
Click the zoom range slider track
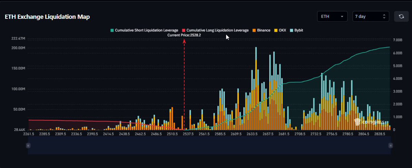(209, 145)
